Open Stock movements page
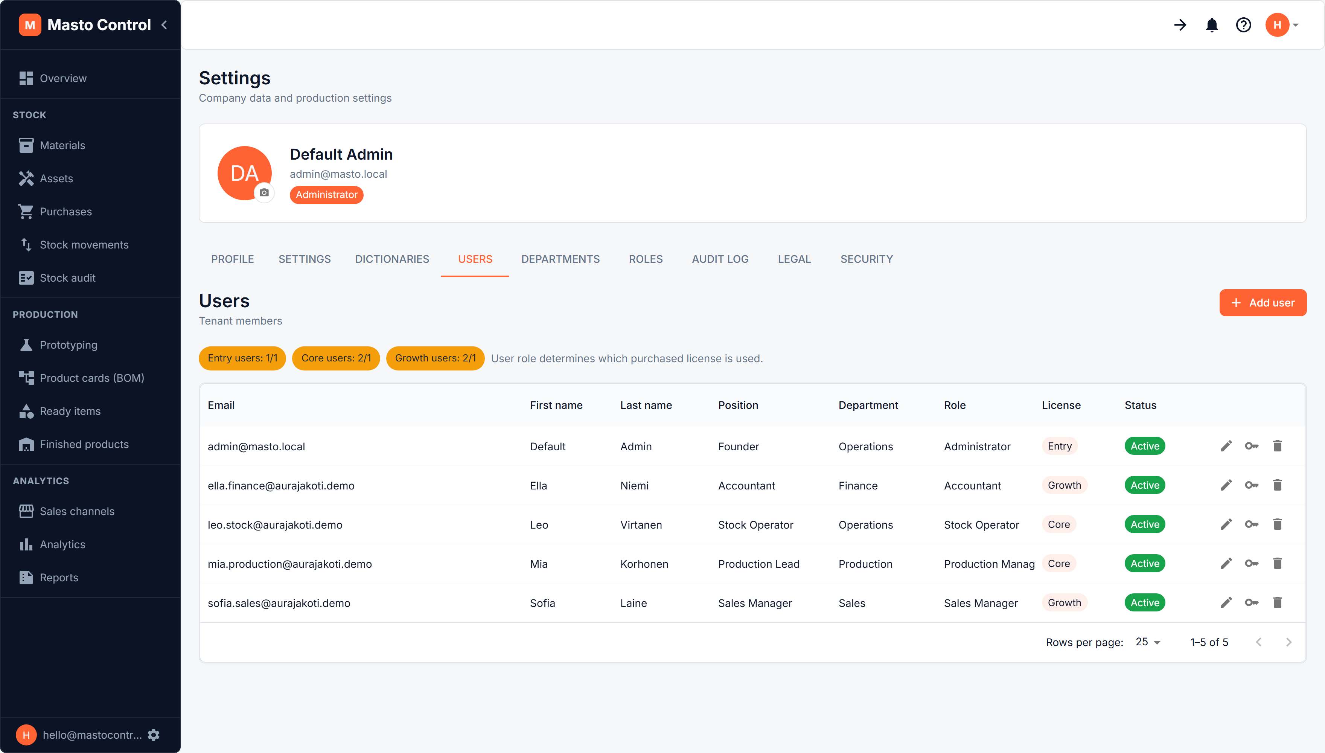1325x753 pixels. coord(90,245)
